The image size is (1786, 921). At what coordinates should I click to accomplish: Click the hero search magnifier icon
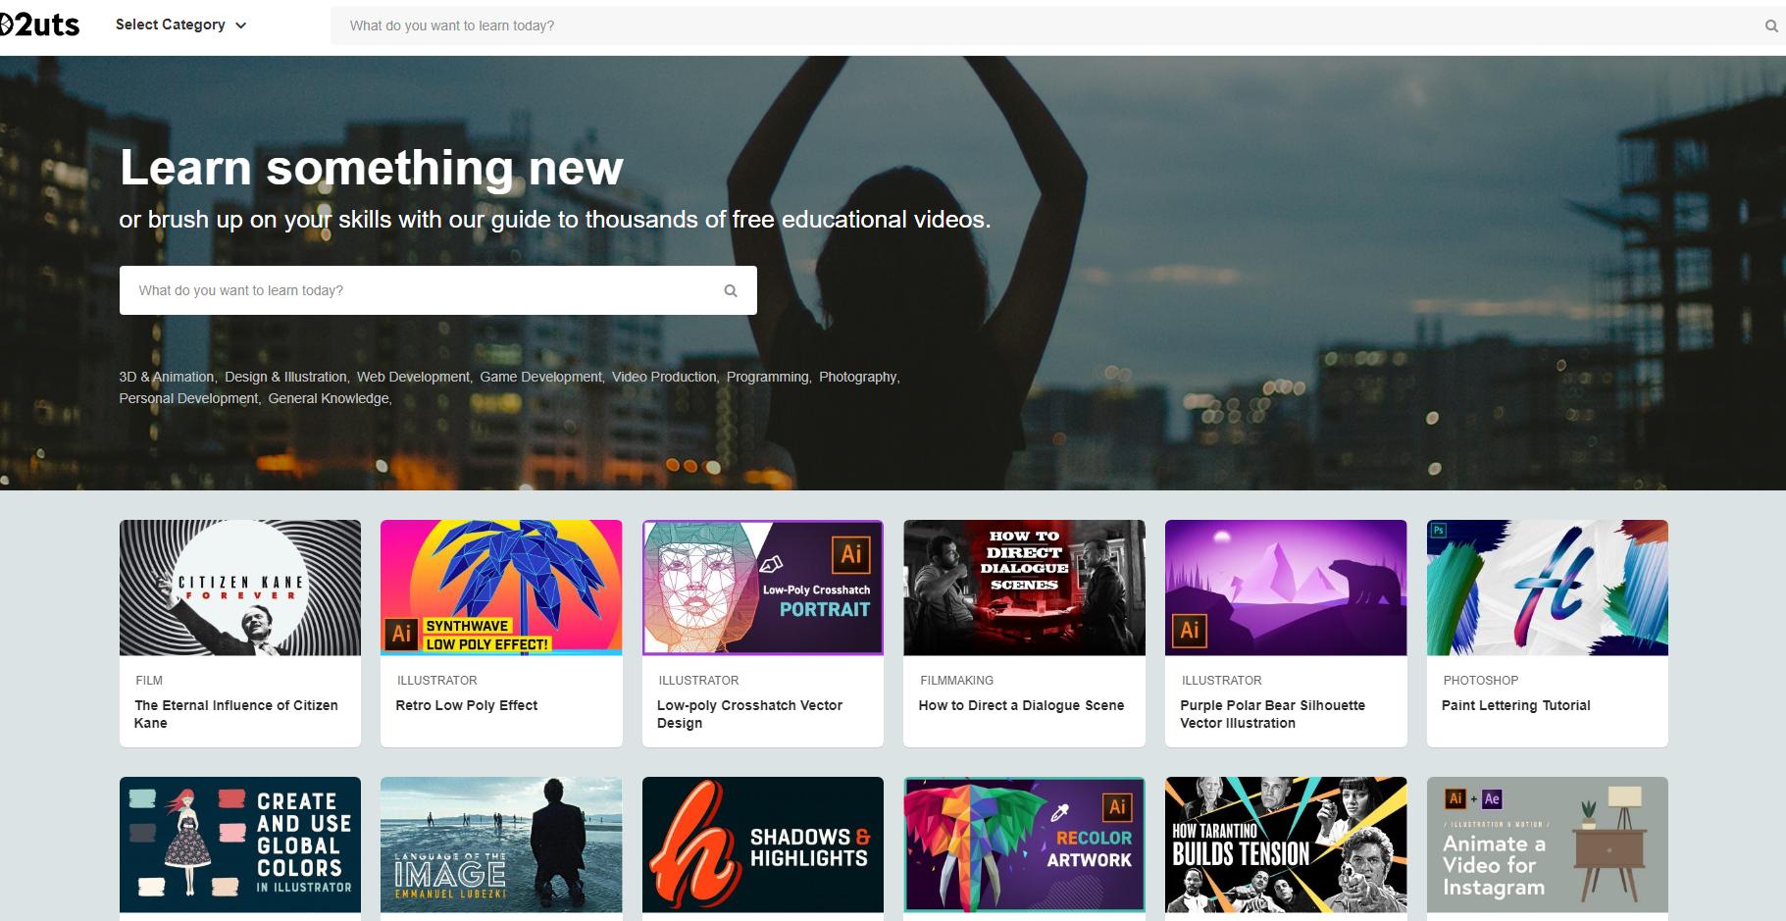click(730, 290)
